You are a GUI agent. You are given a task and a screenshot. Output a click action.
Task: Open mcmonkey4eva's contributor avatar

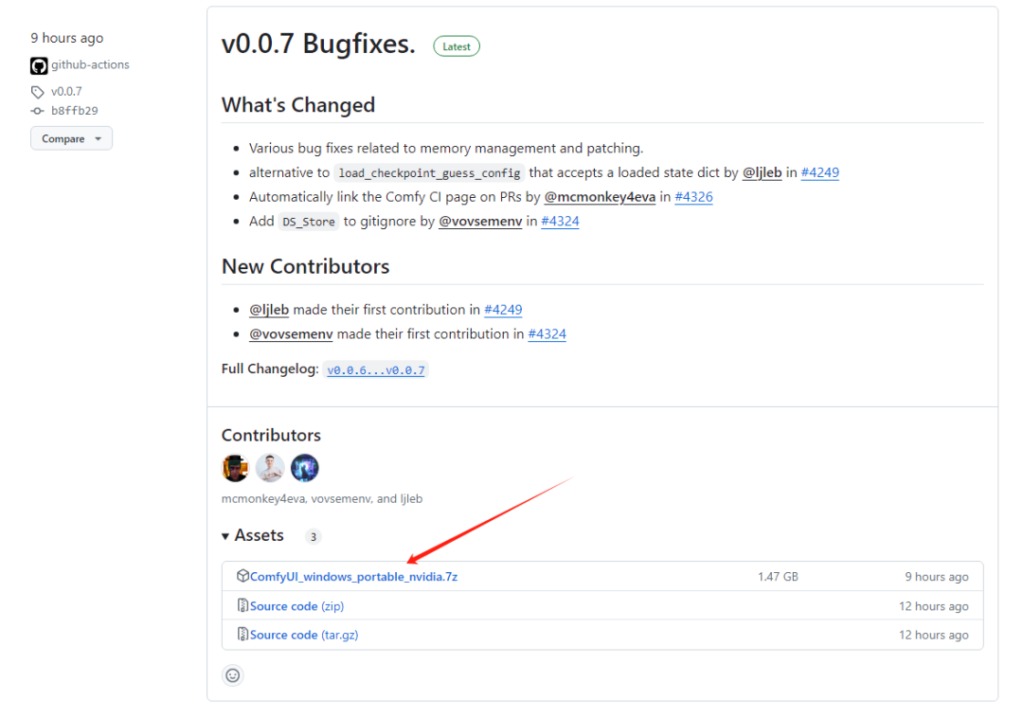(x=236, y=468)
